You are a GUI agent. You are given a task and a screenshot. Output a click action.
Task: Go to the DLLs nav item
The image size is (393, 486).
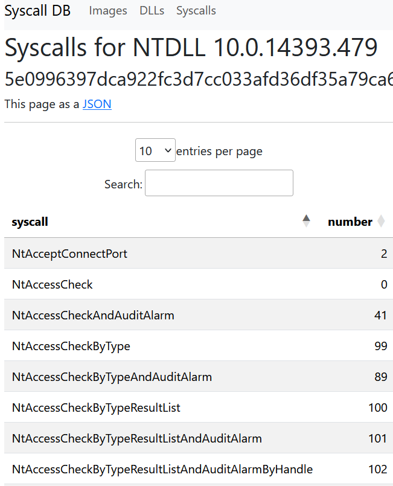pyautogui.click(x=152, y=11)
